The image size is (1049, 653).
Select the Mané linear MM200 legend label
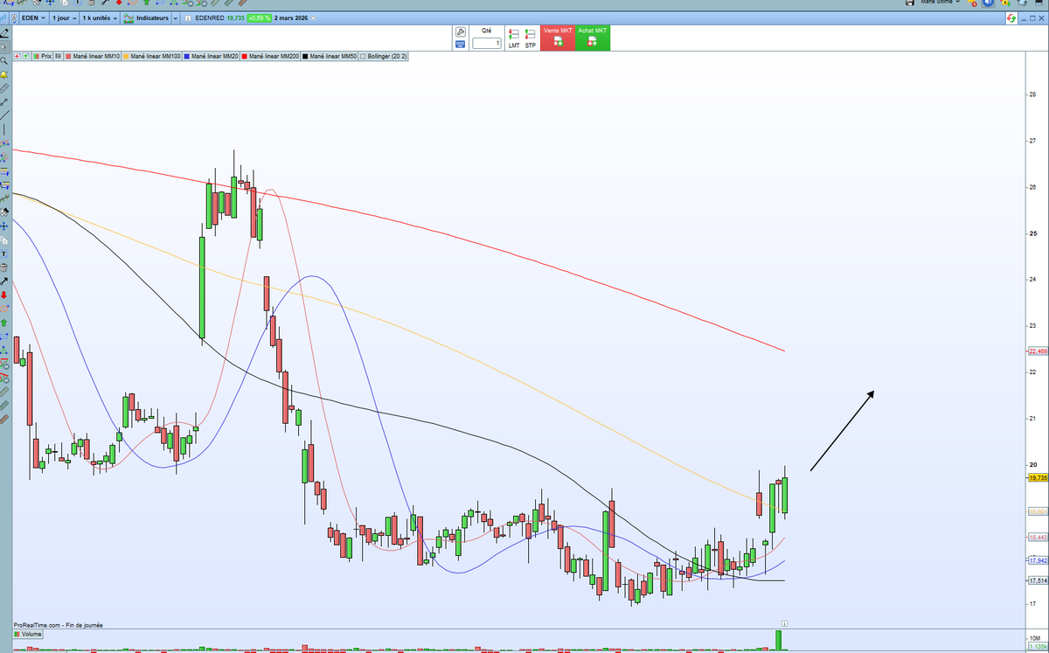pyautogui.click(x=274, y=56)
